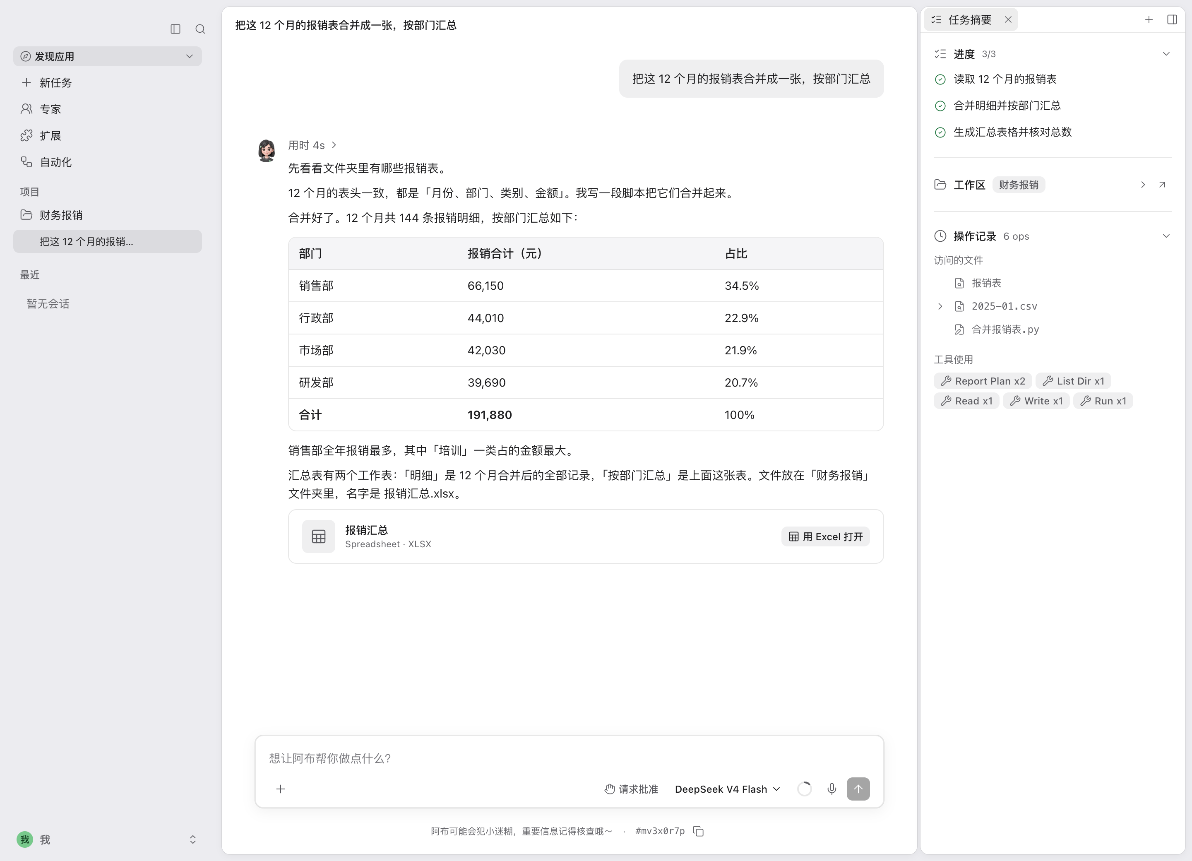This screenshot has height=861, width=1192.
Task: Open the 把这 12 个月的报销... conversation
Action: coord(107,241)
